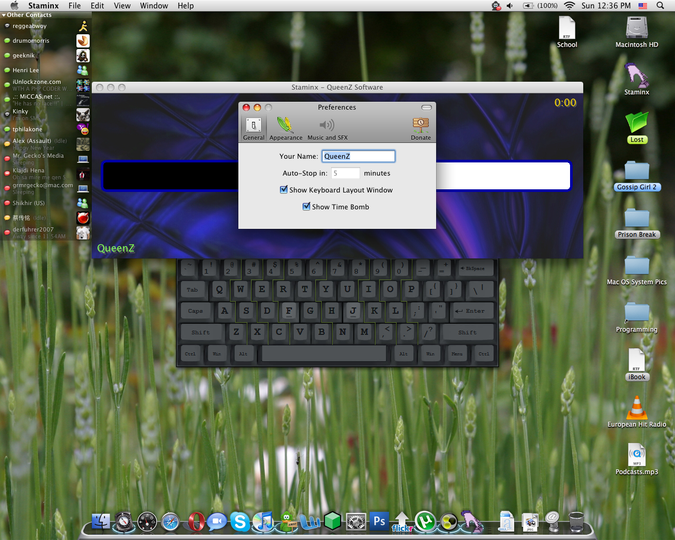675x540 pixels.
Task: Open Podcasts.mp3 file on desktop
Action: click(637, 459)
